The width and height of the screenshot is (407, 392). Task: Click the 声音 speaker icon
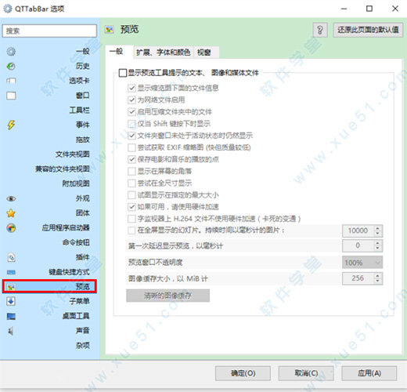pyautogui.click(x=11, y=331)
